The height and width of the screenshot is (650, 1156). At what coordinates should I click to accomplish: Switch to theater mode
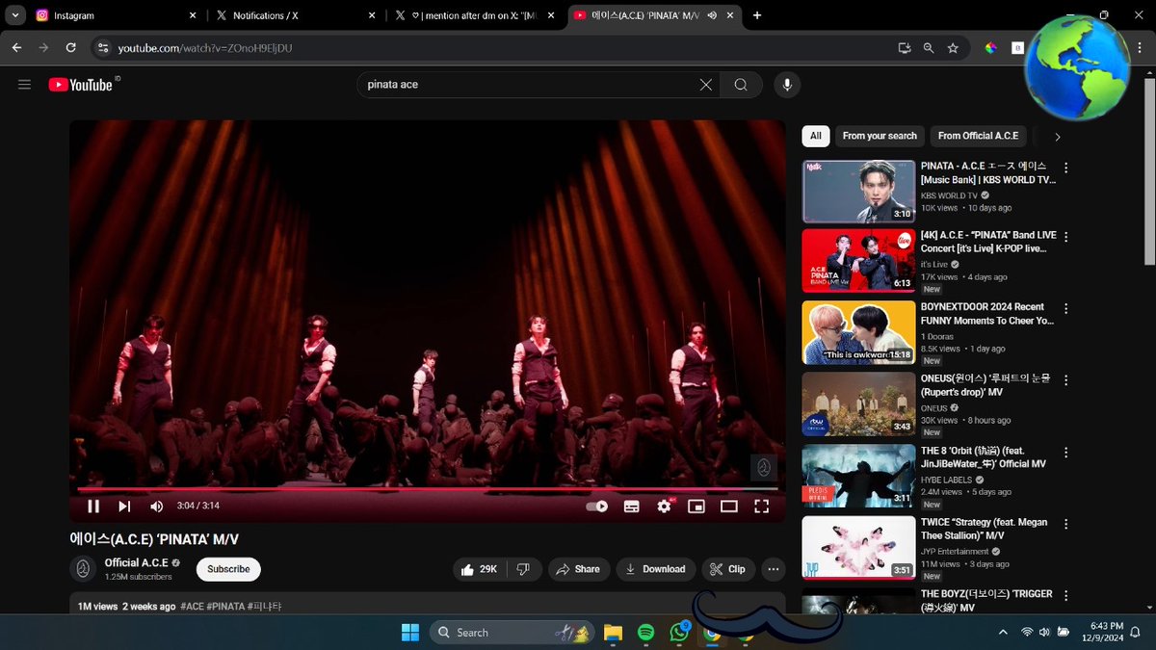[728, 506]
